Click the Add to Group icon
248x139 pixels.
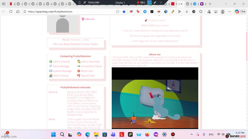point(51,76)
